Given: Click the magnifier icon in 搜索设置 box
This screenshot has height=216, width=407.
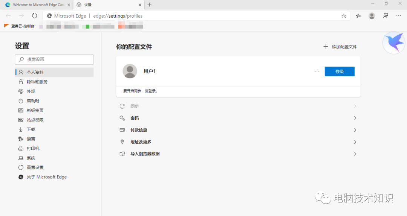Looking at the screenshot, I should click(21, 59).
